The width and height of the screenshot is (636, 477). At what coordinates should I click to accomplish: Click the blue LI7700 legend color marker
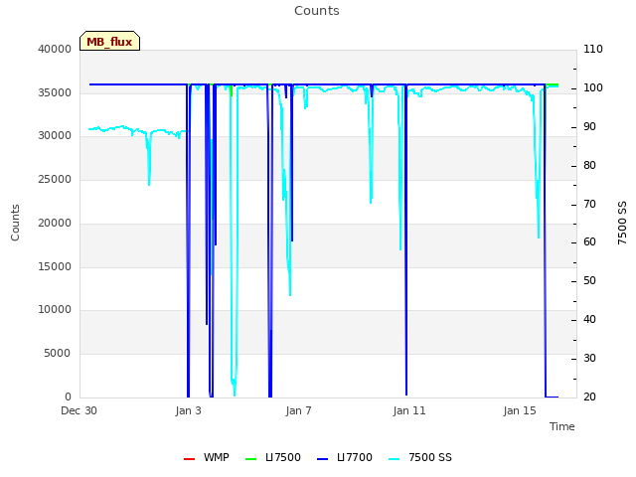[322, 459]
